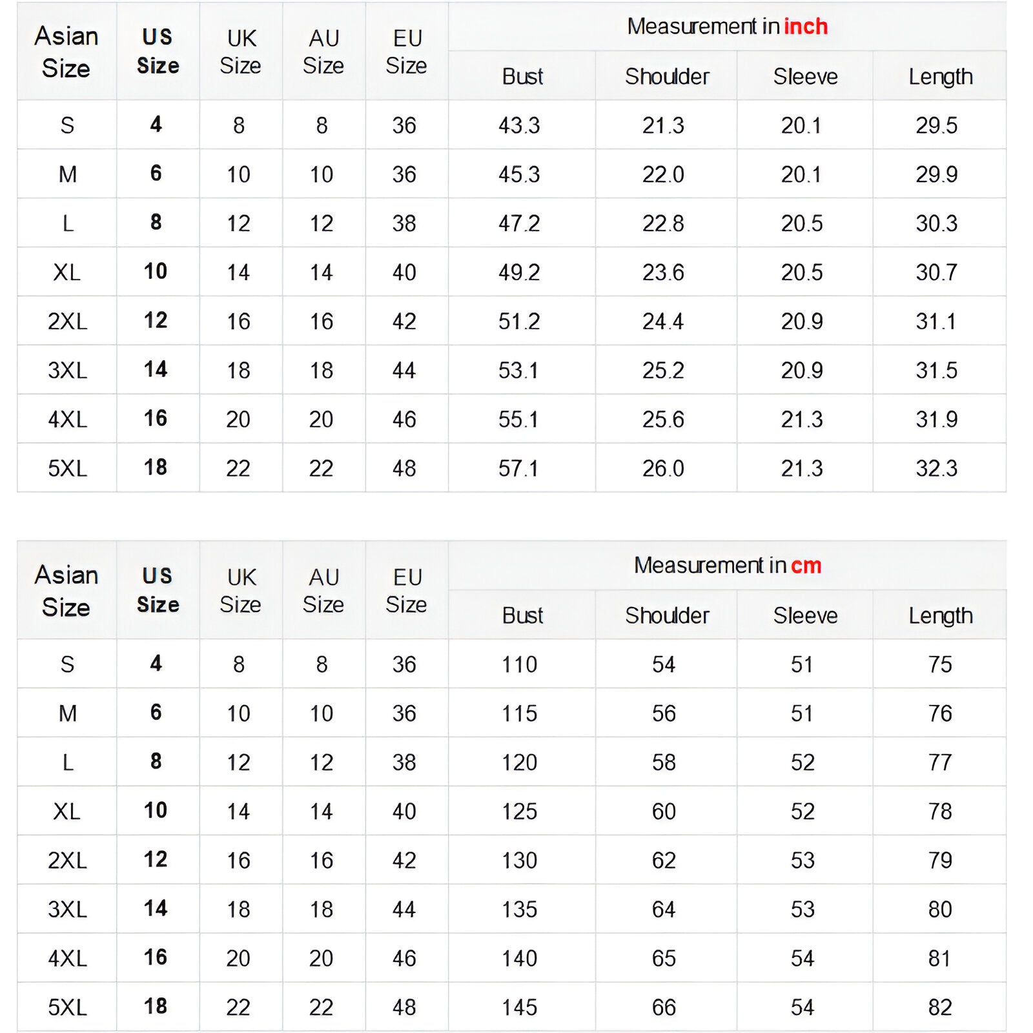Select the 25.6 shoulder cell for 4XL
The width and height of the screenshot is (1033, 1033).
point(663,420)
